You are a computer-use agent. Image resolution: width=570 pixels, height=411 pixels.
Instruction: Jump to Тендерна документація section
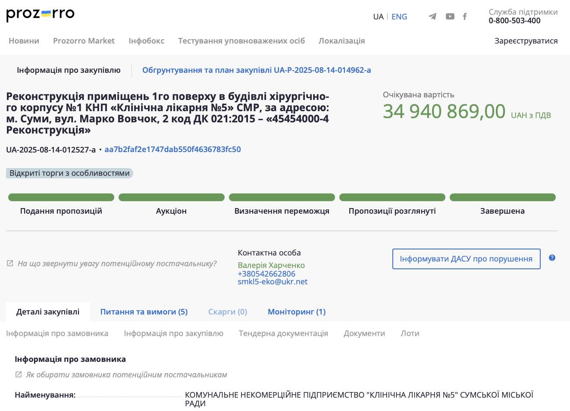pos(283,333)
